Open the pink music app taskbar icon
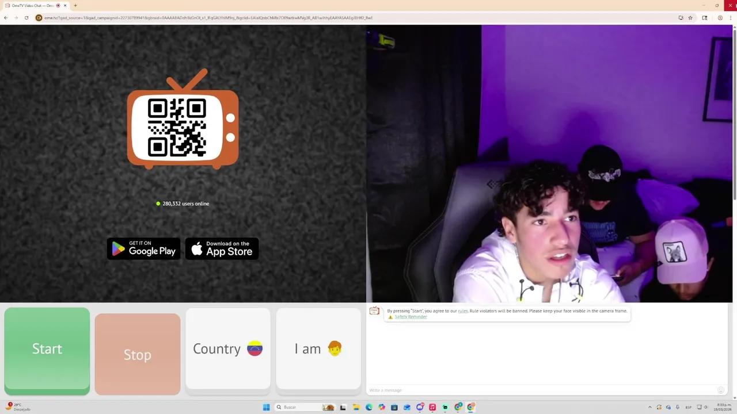This screenshot has height=414, width=737. [x=432, y=407]
